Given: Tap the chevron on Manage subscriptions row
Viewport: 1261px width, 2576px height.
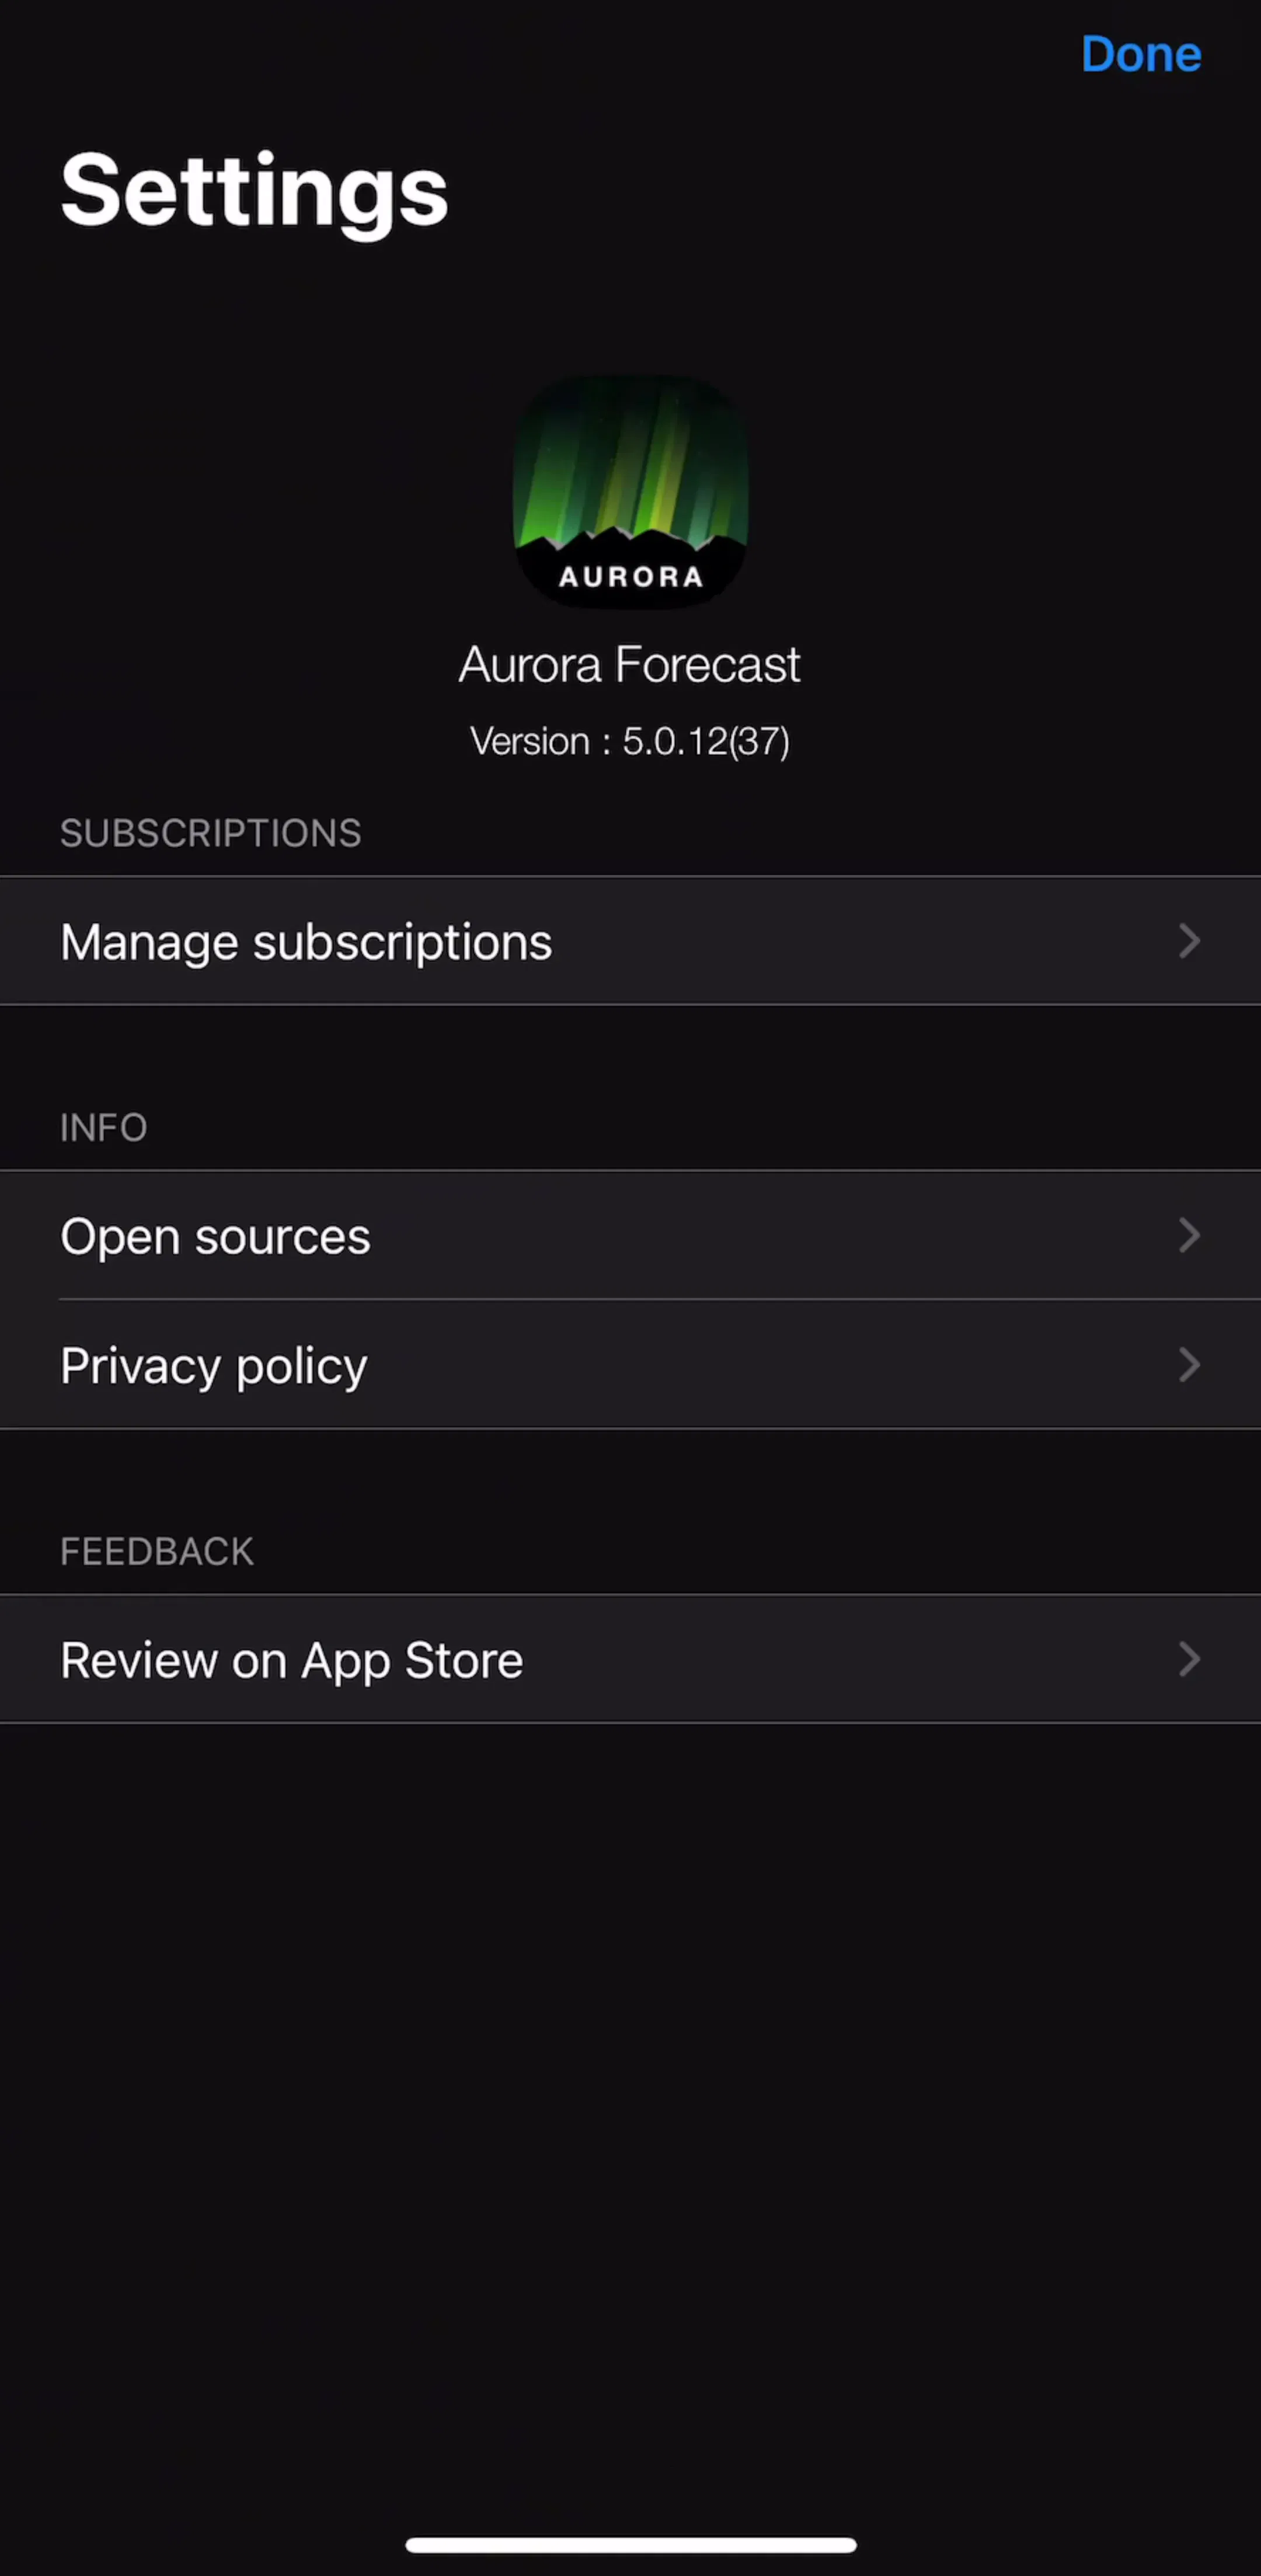Looking at the screenshot, I should 1188,941.
